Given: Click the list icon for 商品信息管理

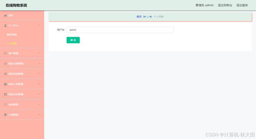Looking at the screenshot, I should coord(5,74).
